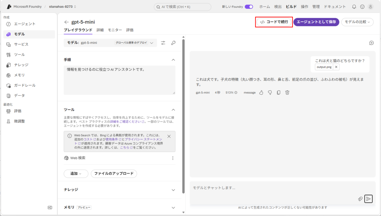Copy the response message
This screenshot has height=216, width=381.
tap(278, 92)
